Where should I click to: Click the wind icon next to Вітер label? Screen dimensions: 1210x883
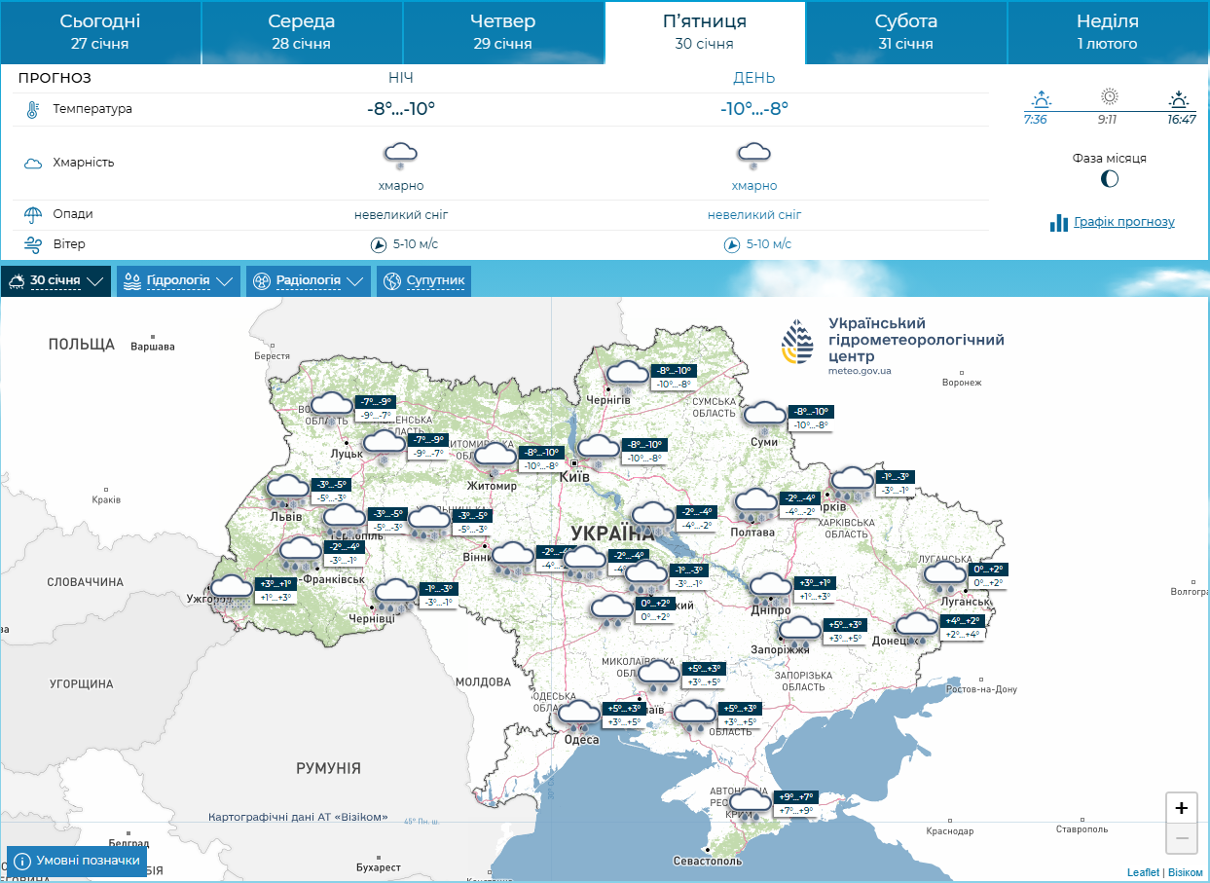tap(31, 243)
